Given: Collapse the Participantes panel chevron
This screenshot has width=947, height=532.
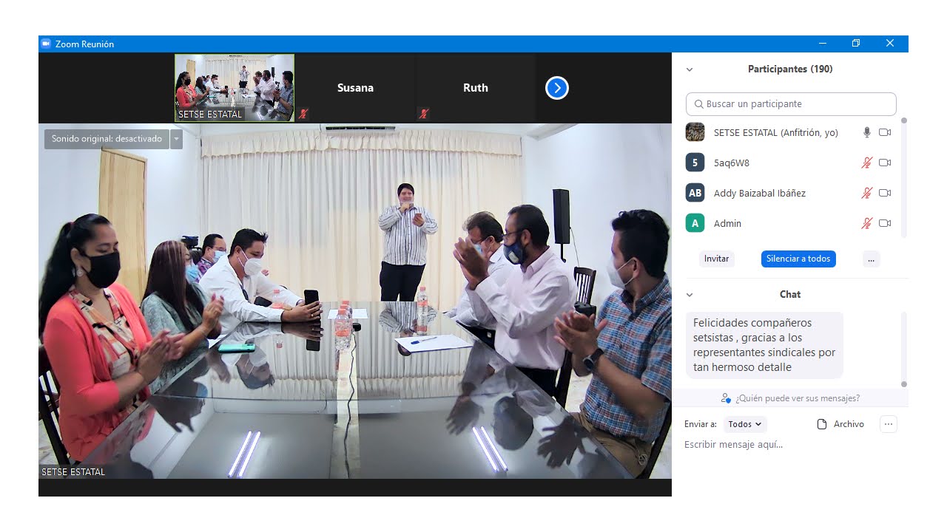Looking at the screenshot, I should 690,69.
